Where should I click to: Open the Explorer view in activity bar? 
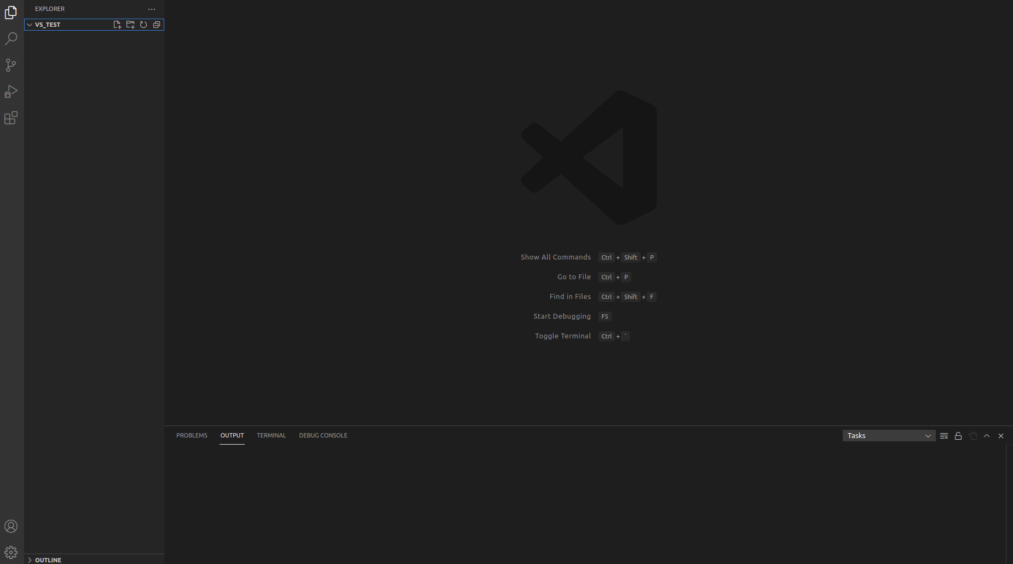11,13
